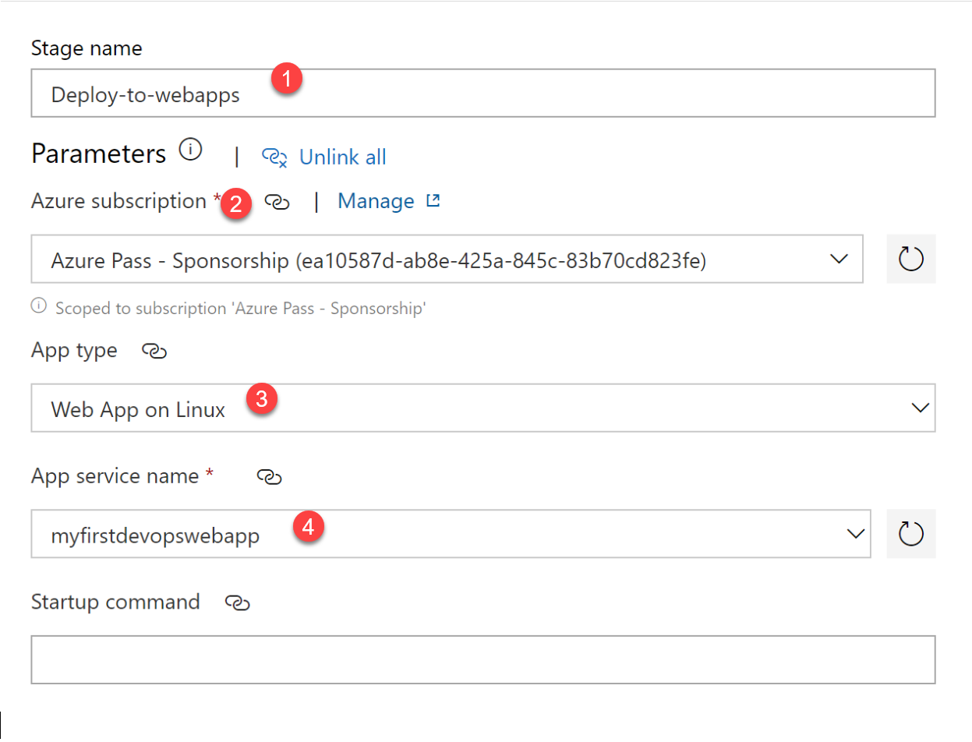Click into the Startup command field
972x742 pixels.
point(482,660)
